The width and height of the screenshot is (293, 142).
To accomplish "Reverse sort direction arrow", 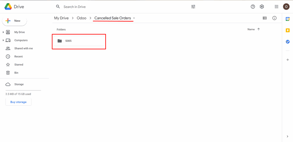I will pos(259,29).
